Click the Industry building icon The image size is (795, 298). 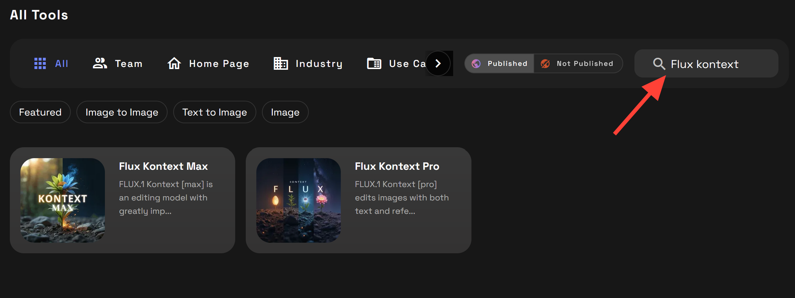(281, 63)
